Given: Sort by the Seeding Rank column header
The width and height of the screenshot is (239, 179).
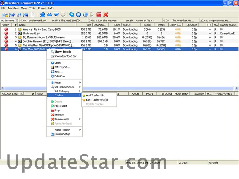Looking at the screenshot, I should [x=10, y=94].
